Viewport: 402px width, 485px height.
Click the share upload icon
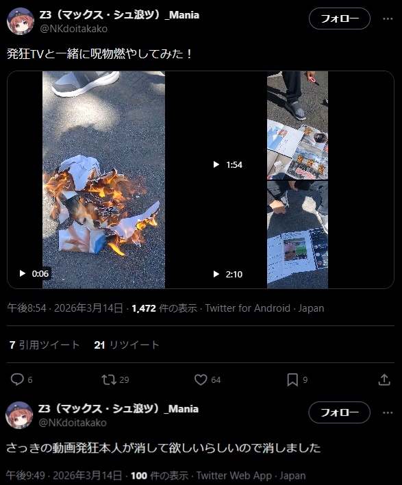pos(384,380)
